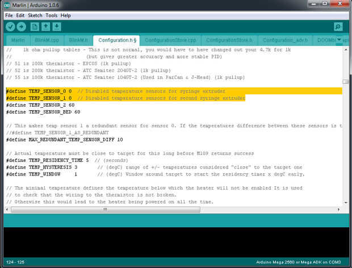Click comment '1k ohm pullup tables' line
The image size is (352, 268).
pyautogui.click(x=149, y=49)
